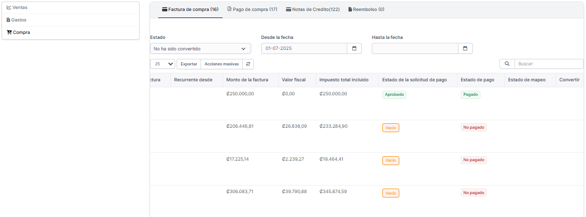Click the empty Hasta la fecha field

pos(414,48)
